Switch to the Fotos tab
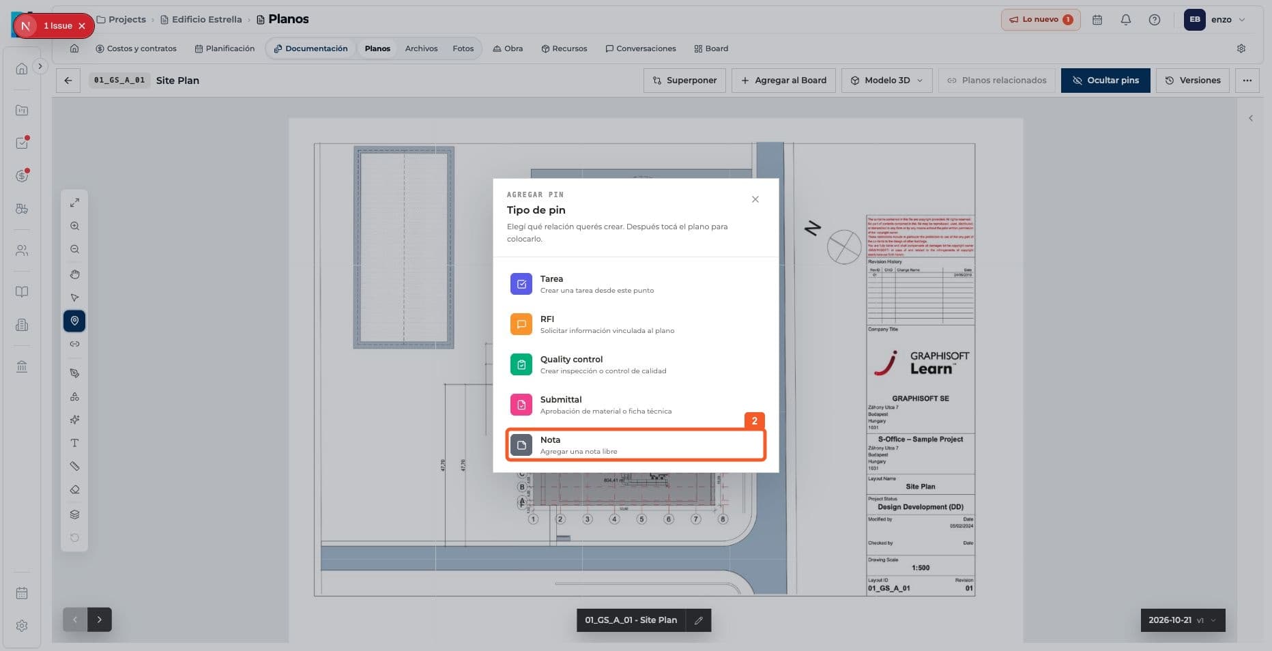Image resolution: width=1272 pixels, height=651 pixels. (x=463, y=48)
